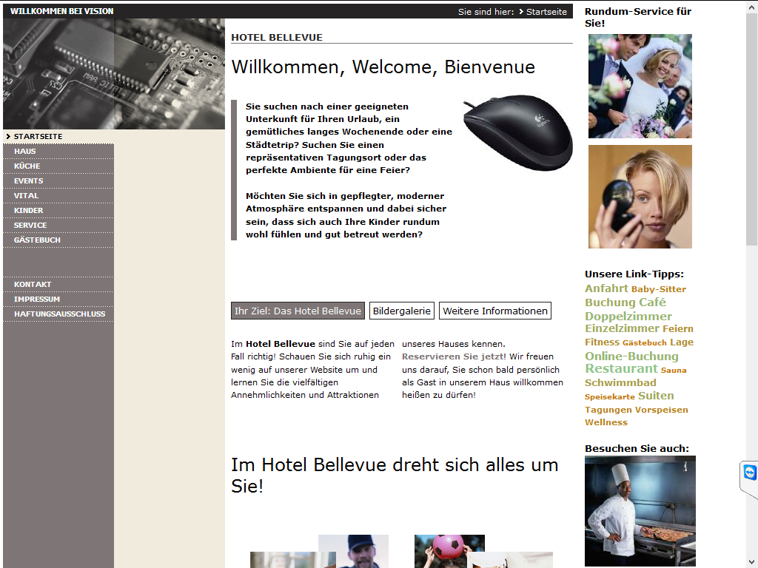This screenshot has width=758, height=568.
Task: Open the Online-Buchung tag link
Action: click(632, 356)
